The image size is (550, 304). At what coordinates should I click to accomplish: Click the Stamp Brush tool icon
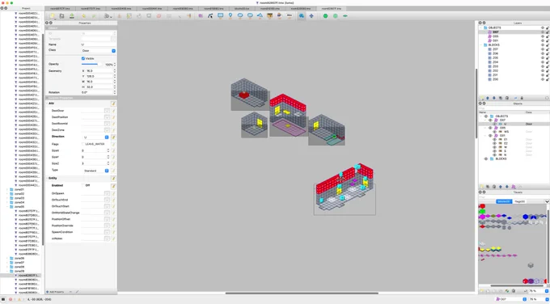pyautogui.click(x=119, y=16)
